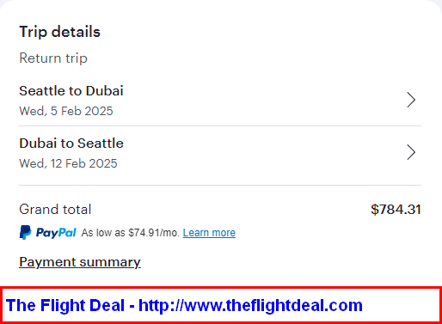
Task: Select the Dubai to Seattle heading
Action: (x=71, y=144)
